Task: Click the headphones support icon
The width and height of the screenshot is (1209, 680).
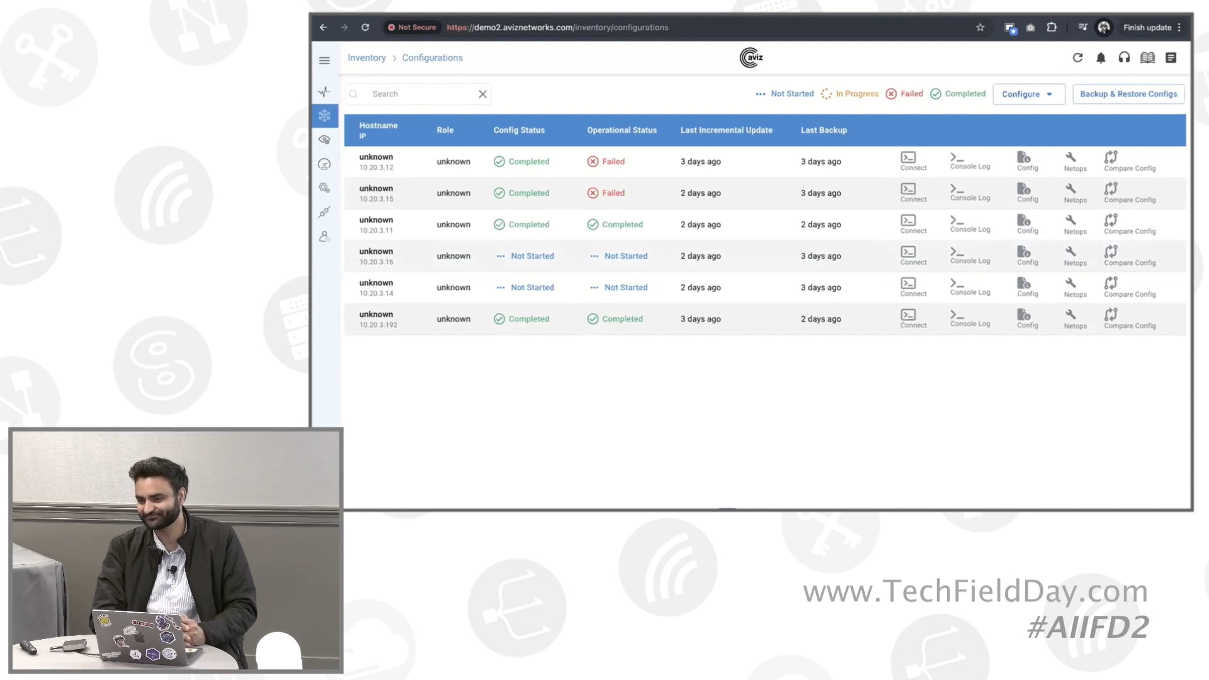Action: pos(1124,57)
